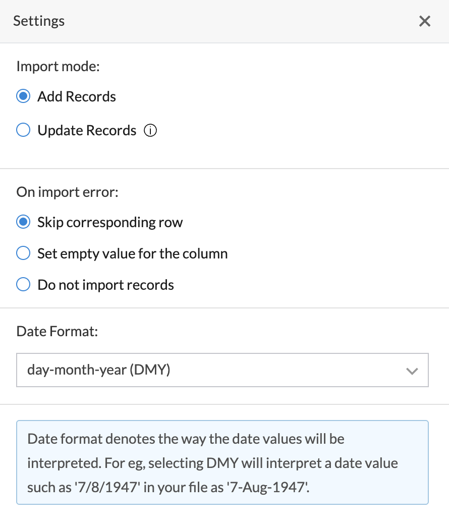Click the day-month-year (DMY) selected value

pyautogui.click(x=99, y=370)
